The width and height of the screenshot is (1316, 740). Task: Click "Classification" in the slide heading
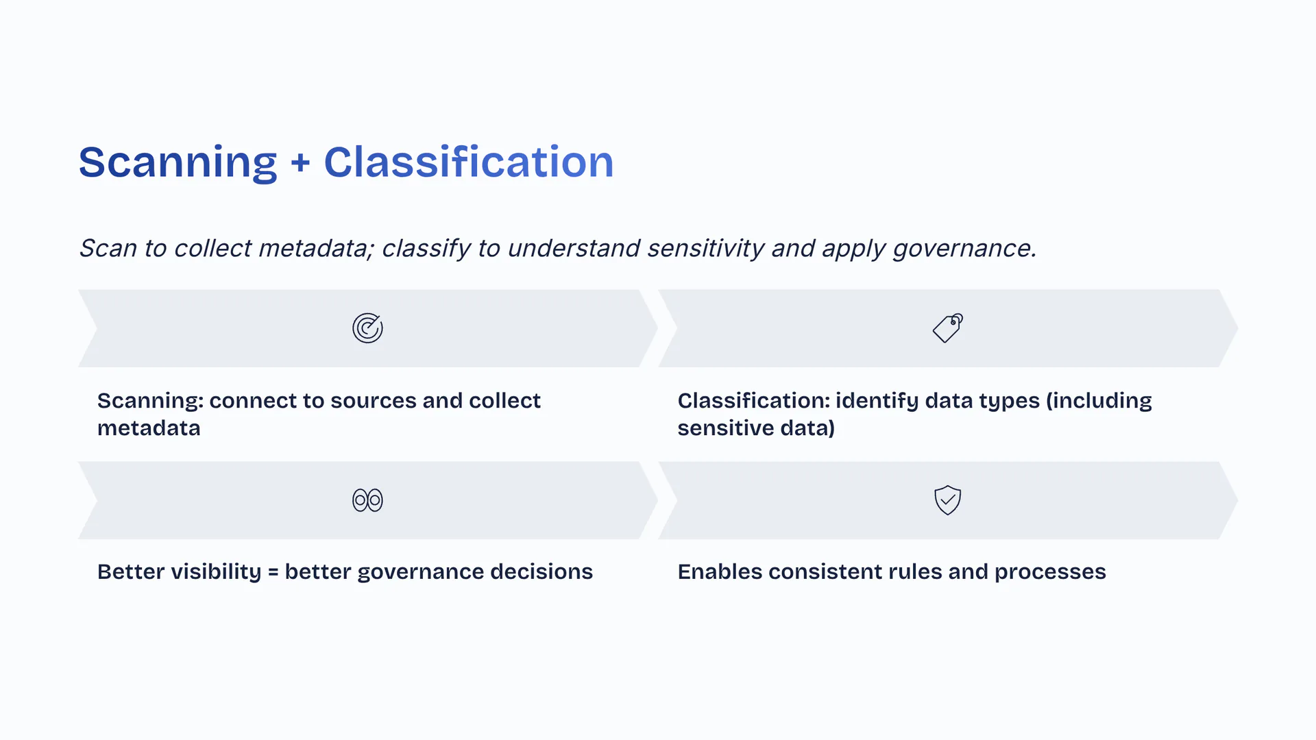pyautogui.click(x=468, y=162)
